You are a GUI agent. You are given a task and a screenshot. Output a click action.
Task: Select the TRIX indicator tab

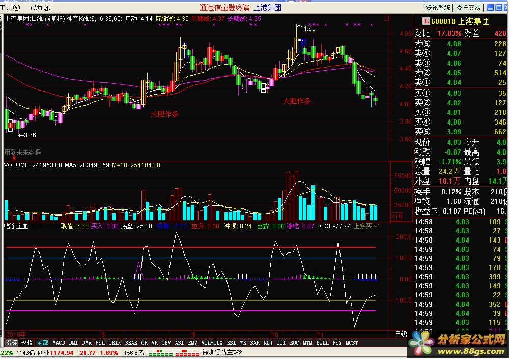pyautogui.click(x=115, y=343)
